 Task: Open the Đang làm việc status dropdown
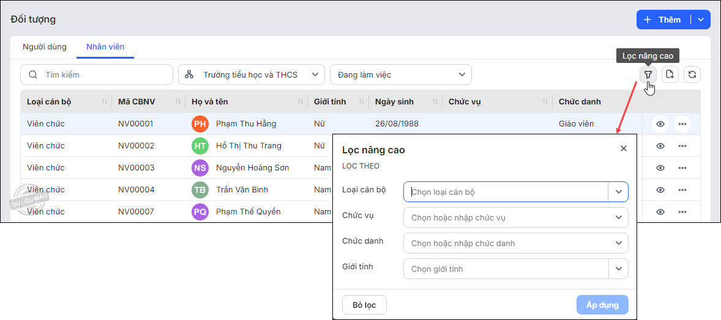(400, 75)
